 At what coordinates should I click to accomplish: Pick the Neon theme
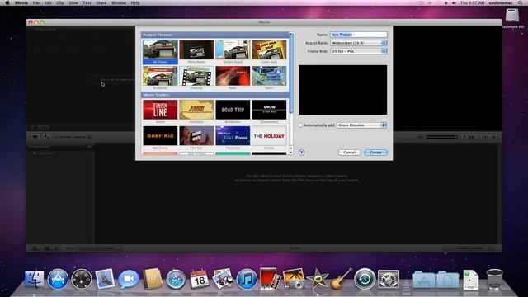(233, 78)
